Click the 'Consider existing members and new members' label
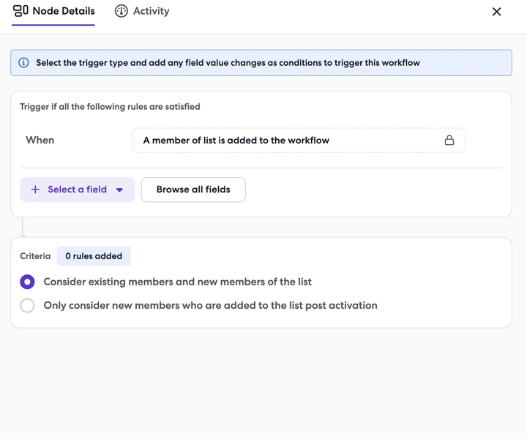Viewport: 527px width, 439px height. click(x=177, y=282)
